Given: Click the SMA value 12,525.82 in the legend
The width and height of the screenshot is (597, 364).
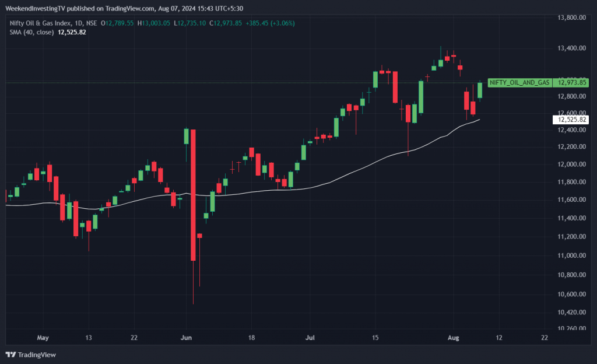Looking at the screenshot, I should click(x=71, y=32).
